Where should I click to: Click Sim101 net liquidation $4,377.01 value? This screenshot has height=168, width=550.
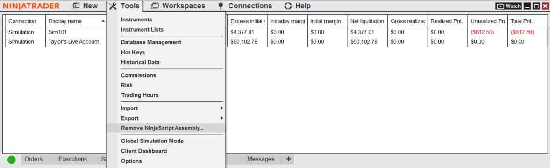pos(362,32)
